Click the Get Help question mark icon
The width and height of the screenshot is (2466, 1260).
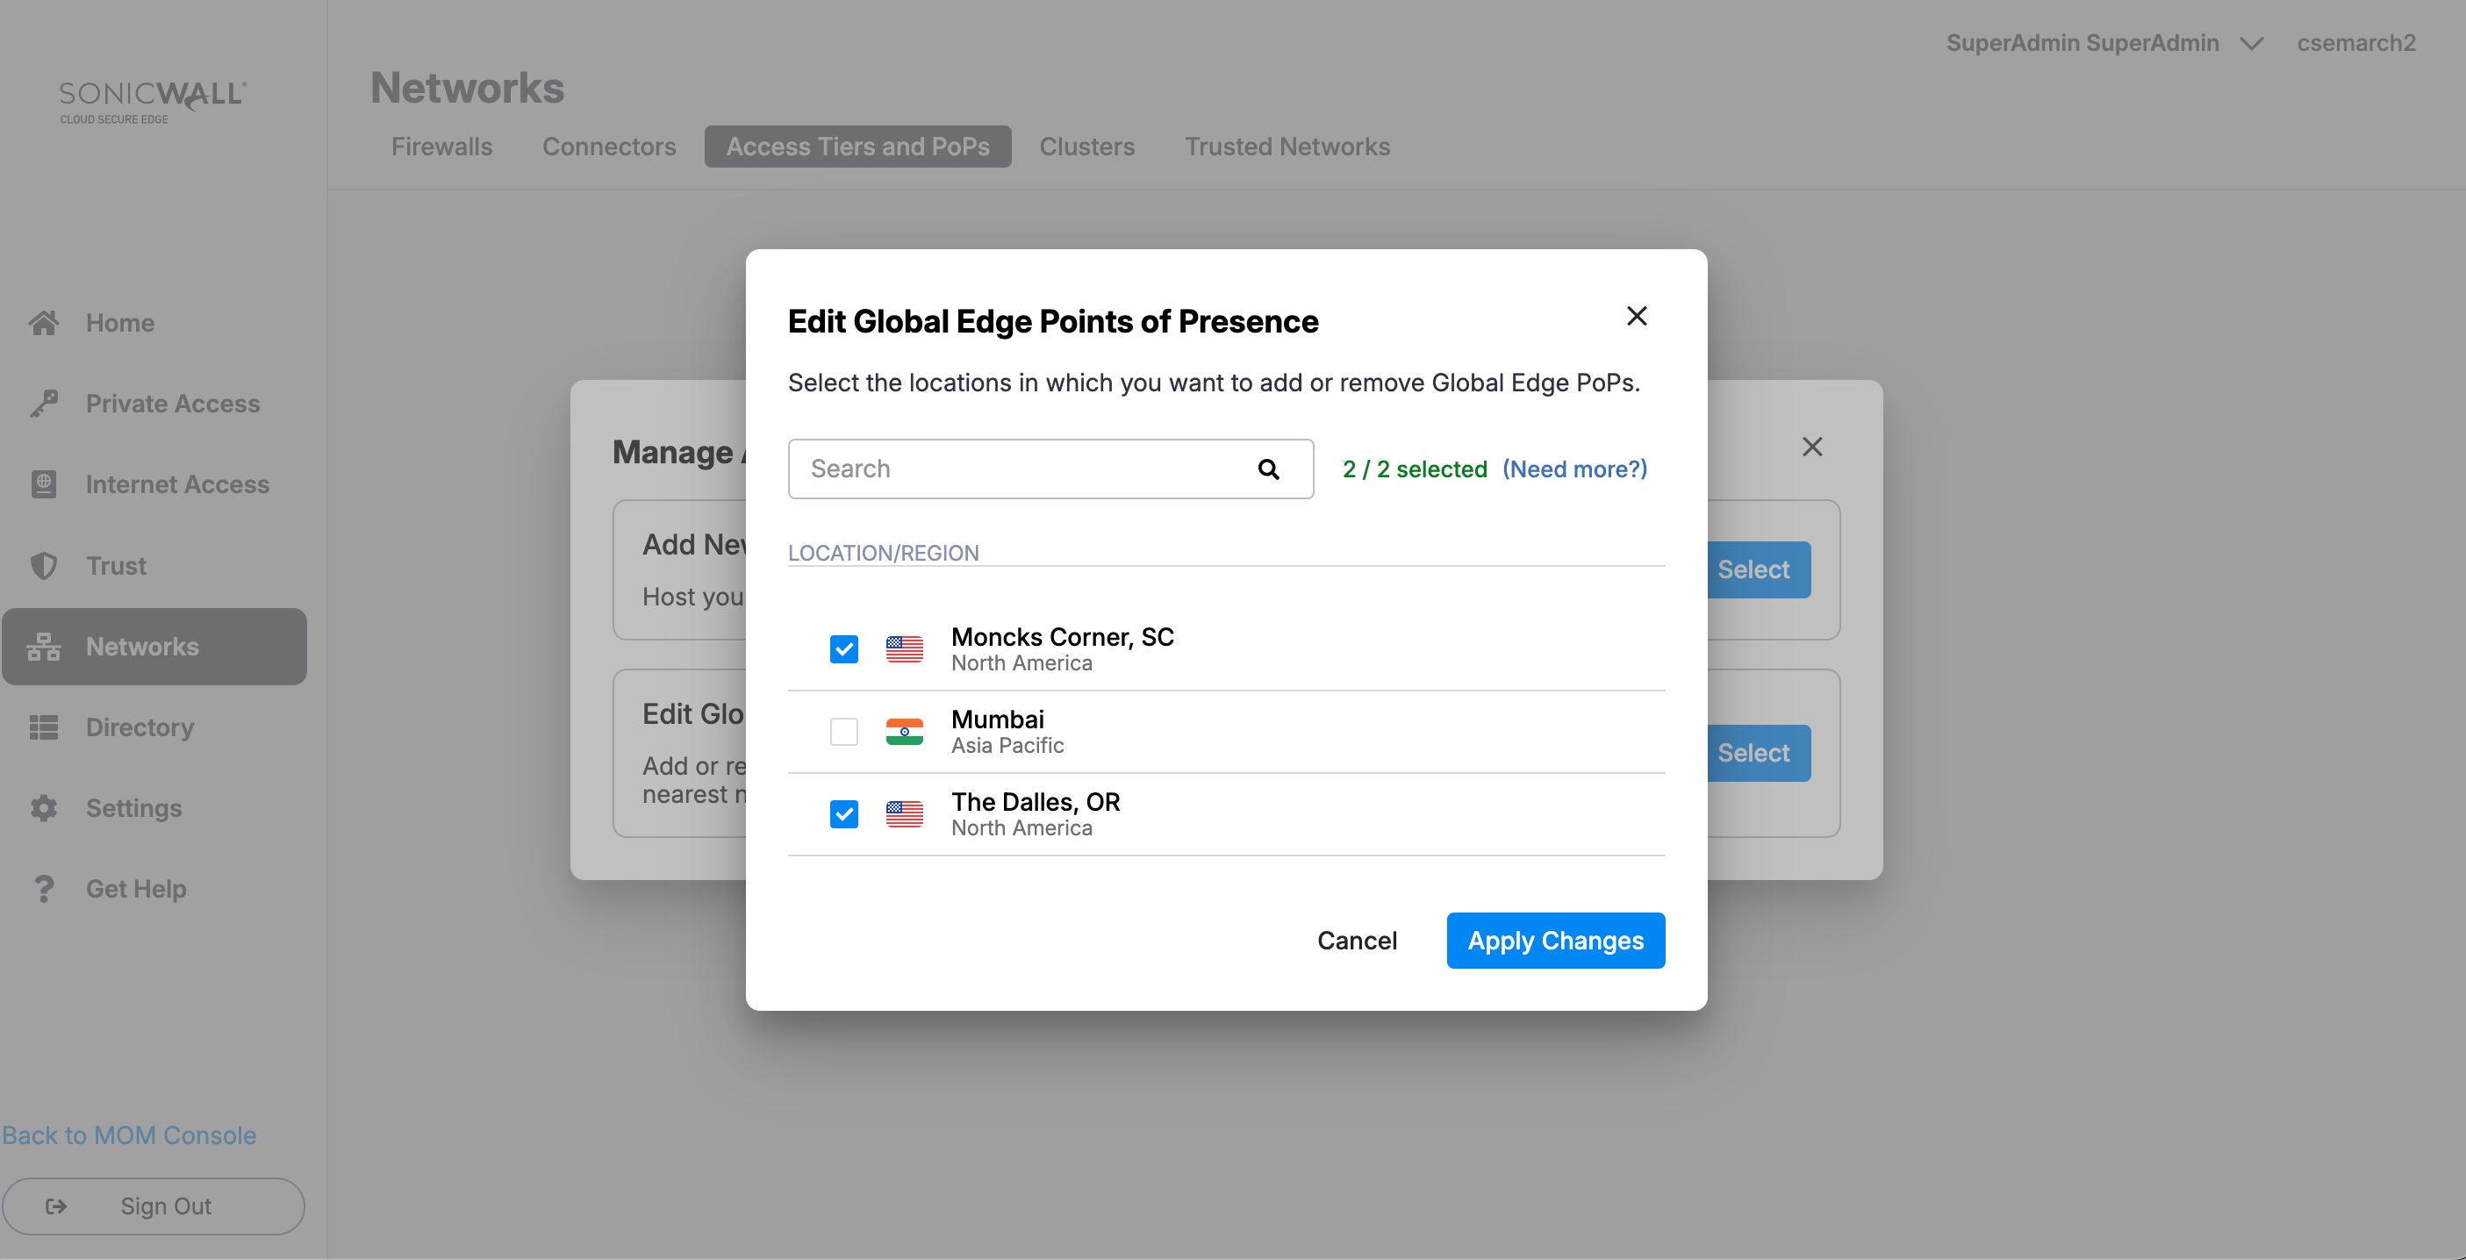44,889
